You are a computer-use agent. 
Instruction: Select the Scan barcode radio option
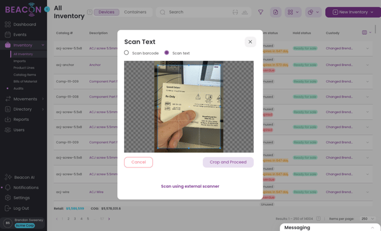coord(126,53)
